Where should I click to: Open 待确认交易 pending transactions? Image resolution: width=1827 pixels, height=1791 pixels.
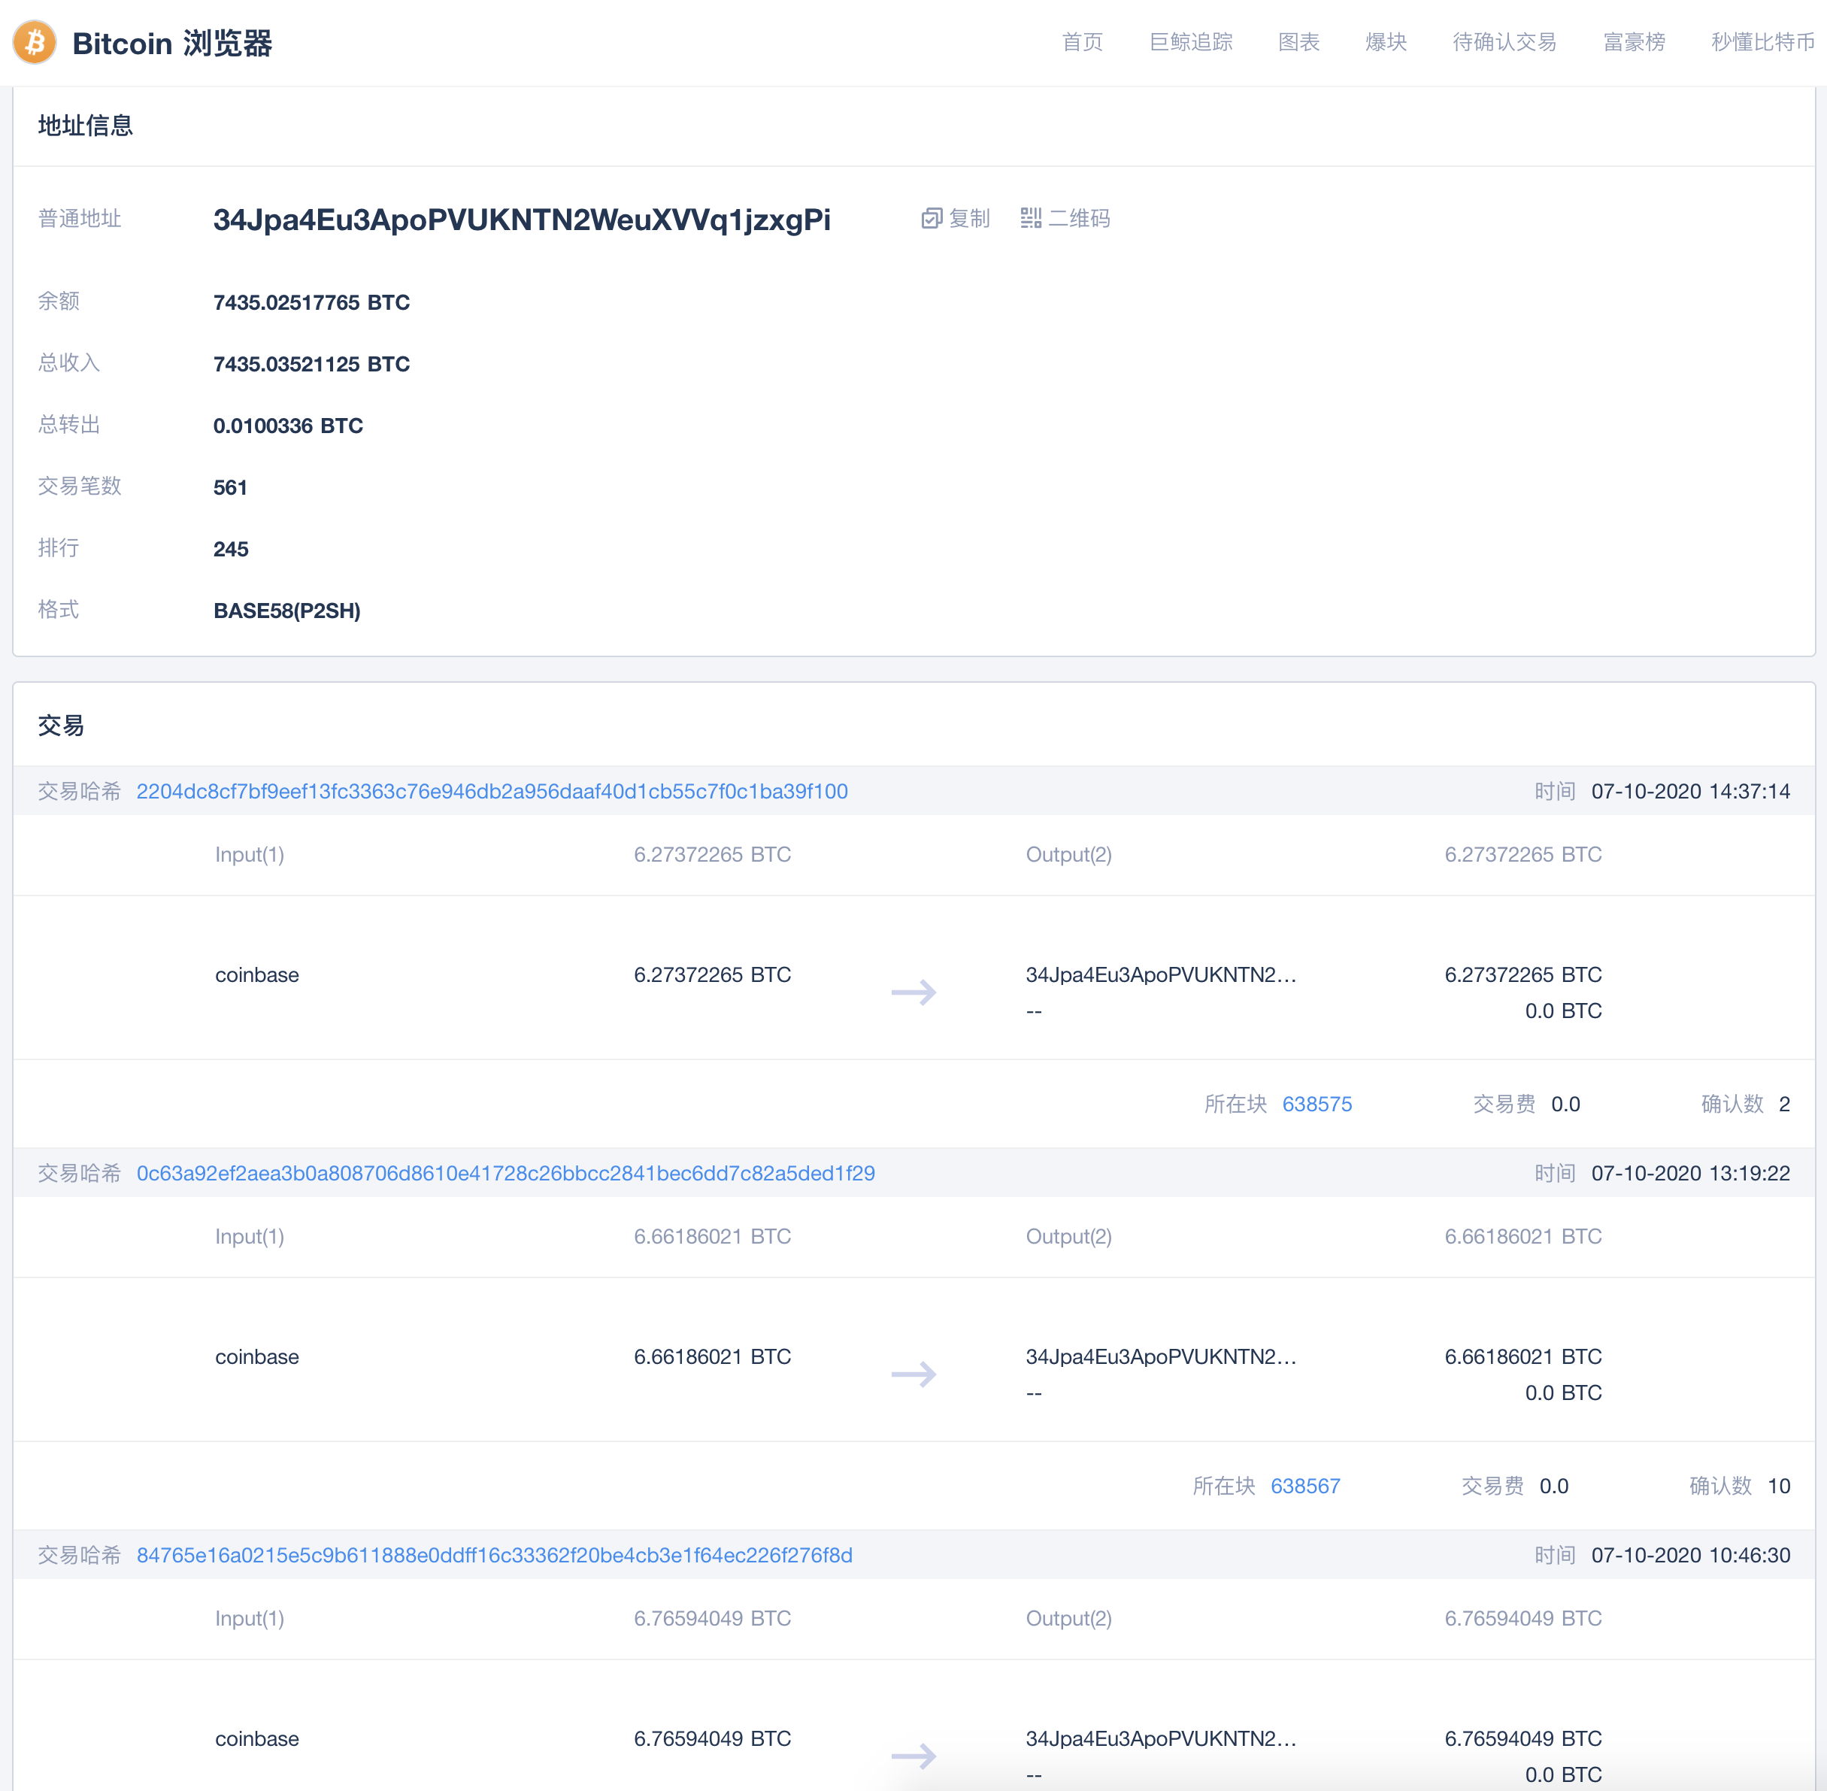(x=1504, y=42)
